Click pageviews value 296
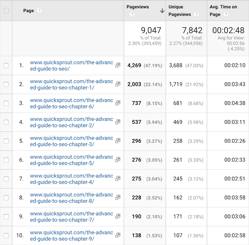Image resolution: width=249 pixels, height=245 pixels. tap(137, 141)
